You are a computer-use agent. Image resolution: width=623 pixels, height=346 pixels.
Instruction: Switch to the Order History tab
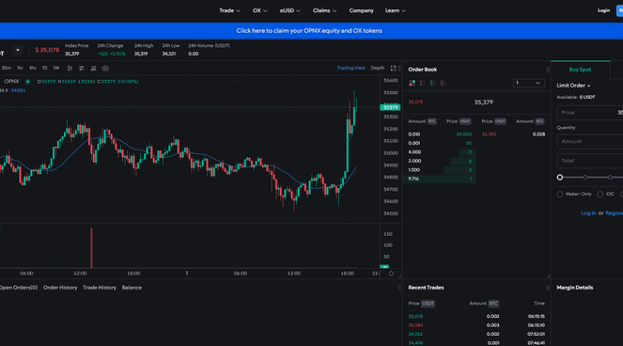60,288
